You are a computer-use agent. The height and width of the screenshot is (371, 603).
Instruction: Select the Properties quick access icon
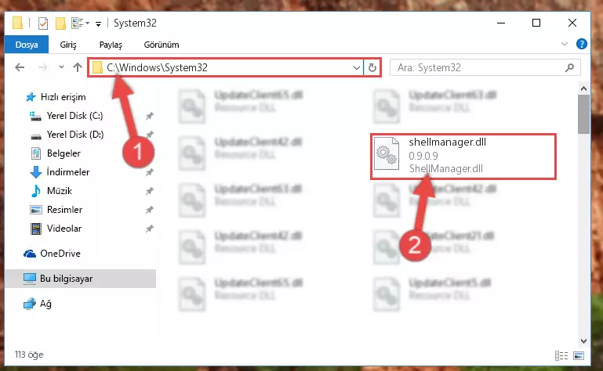point(43,23)
